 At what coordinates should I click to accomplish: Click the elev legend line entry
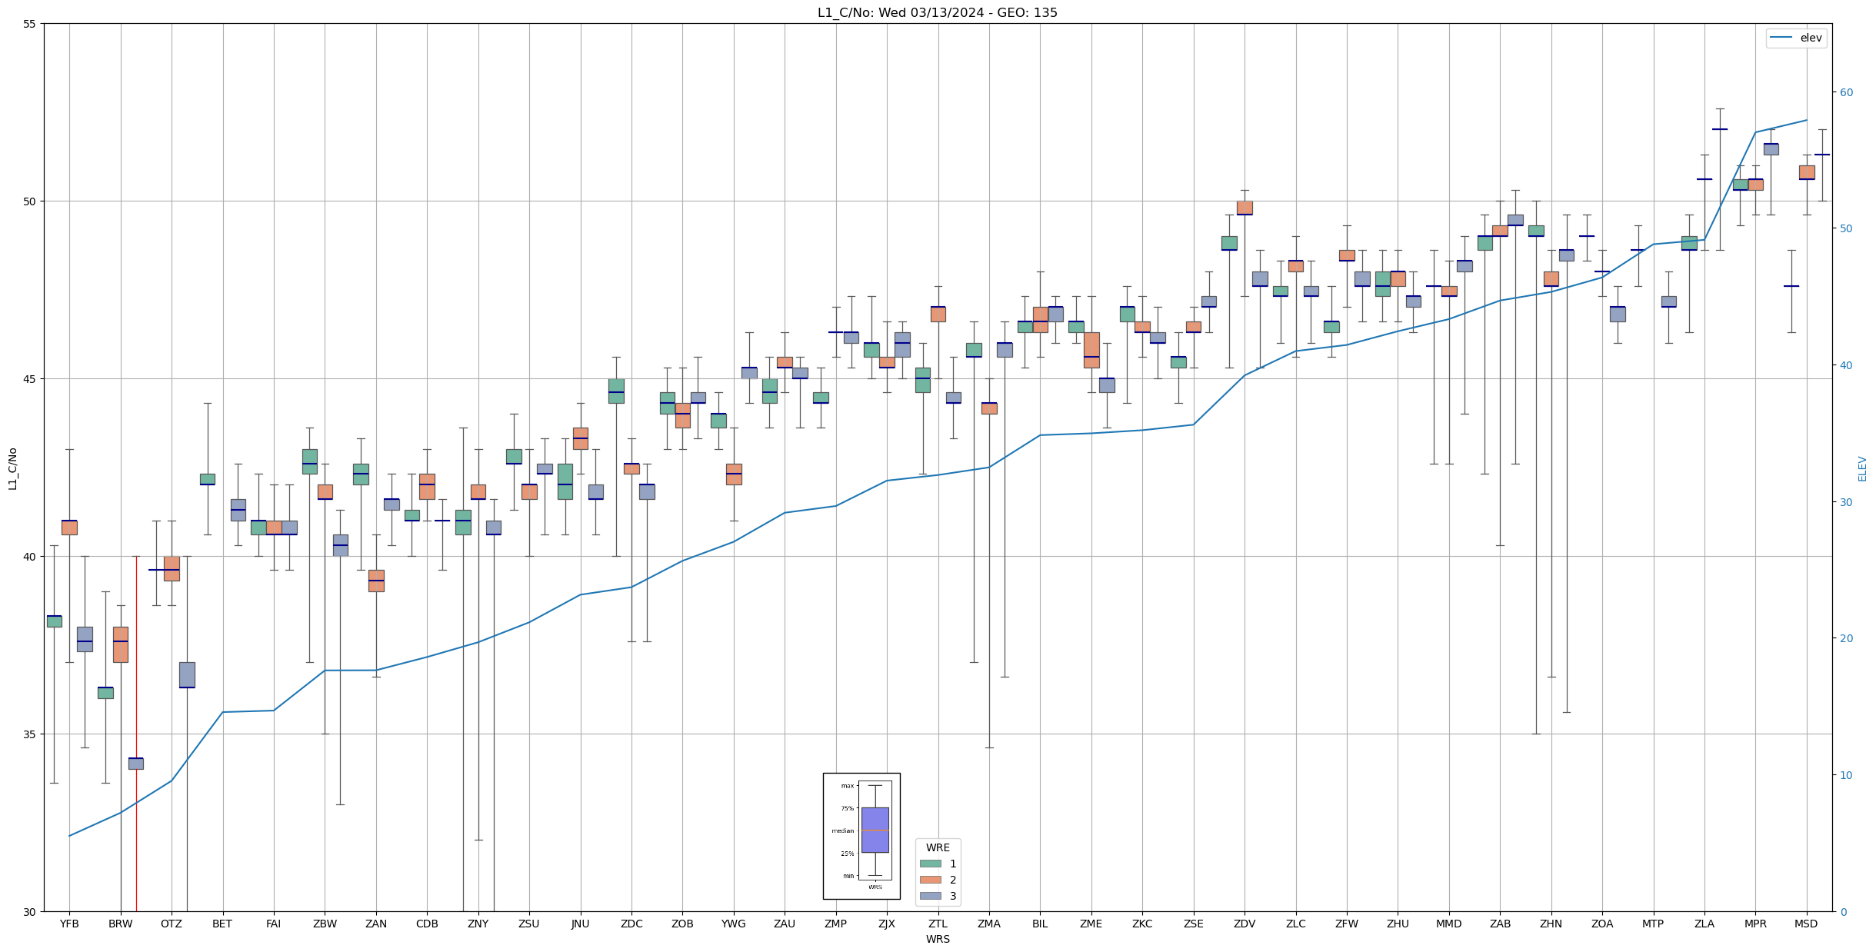coord(1796,38)
